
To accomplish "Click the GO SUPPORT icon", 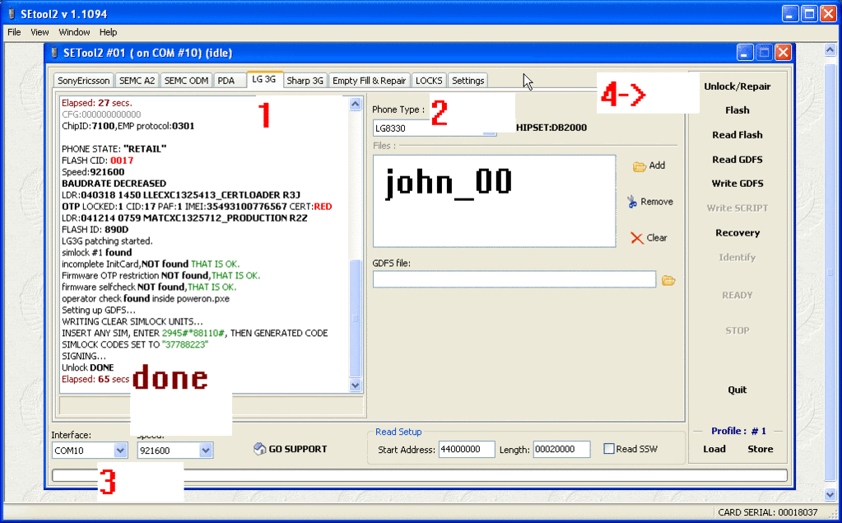I will tap(260, 449).
